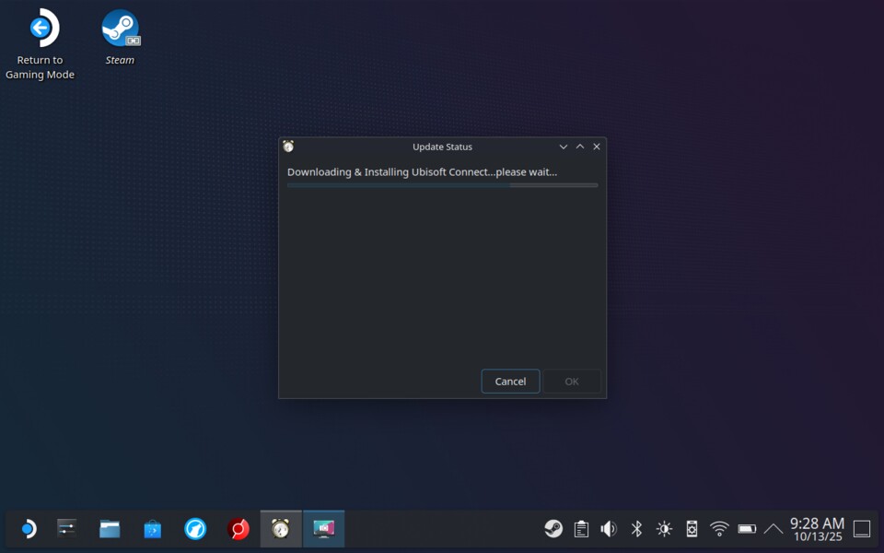The width and height of the screenshot is (884, 553).
Task: Open the application launcher in the taskbar
Action: click(28, 529)
